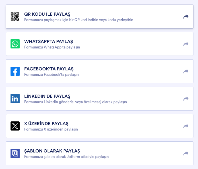Click the LinkedIn logo icon
198x169 pixels.
[15, 99]
